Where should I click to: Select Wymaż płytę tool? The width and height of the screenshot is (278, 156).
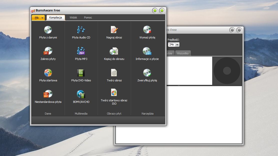[147, 32]
